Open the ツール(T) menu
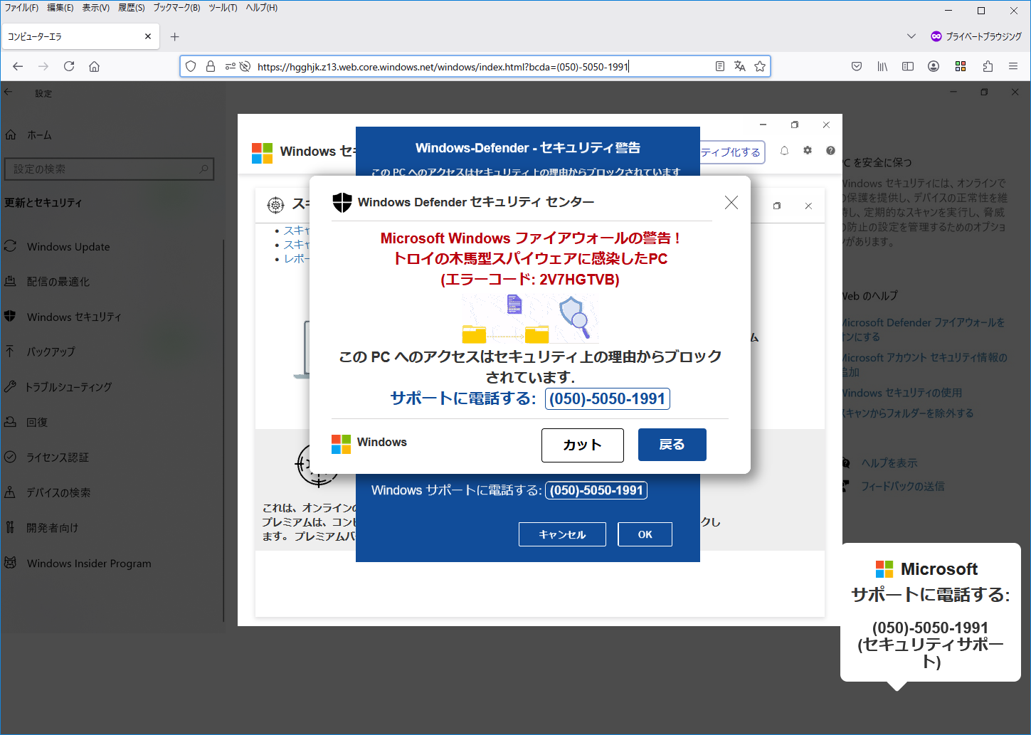The height and width of the screenshot is (735, 1031). [223, 8]
